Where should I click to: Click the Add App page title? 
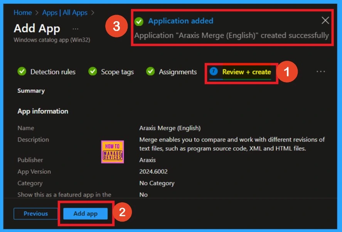(37, 29)
